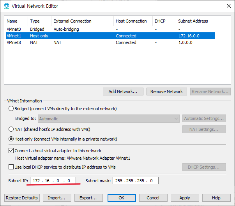This screenshot has height=206, width=235.
Task: Click the Rename Network button
Action: click(x=210, y=92)
